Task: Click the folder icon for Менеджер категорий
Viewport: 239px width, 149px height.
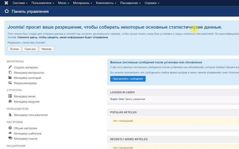Action: 10,78
